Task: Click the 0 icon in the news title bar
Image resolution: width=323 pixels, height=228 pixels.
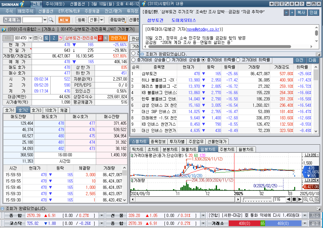Action: (x=292, y=4)
